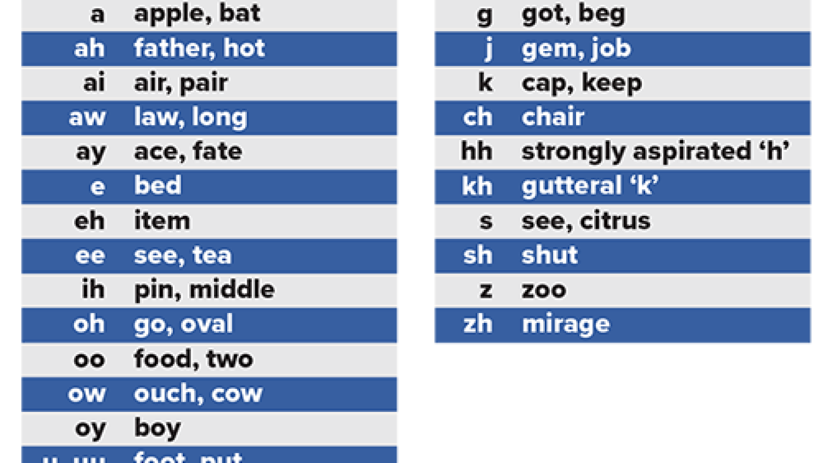Select the 'ow' ouch, cow row
Image resolution: width=823 pixels, height=463 pixels.
209,394
